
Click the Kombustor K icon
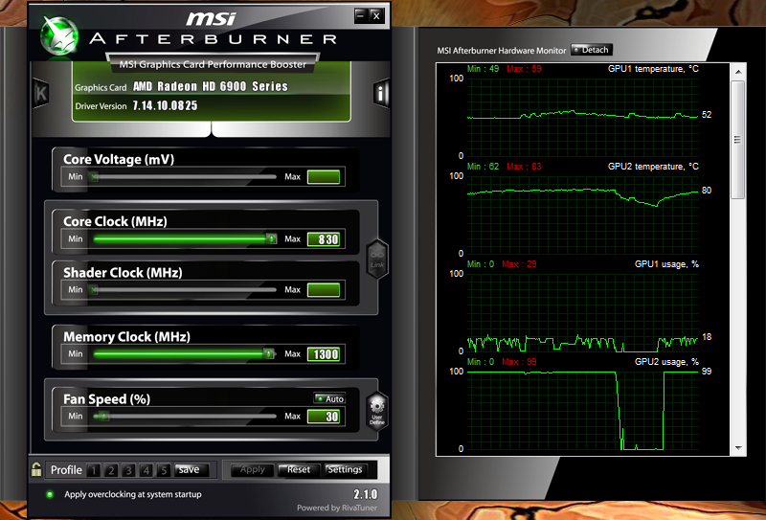click(40, 93)
